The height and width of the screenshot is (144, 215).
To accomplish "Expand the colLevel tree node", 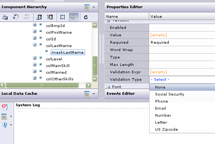I will (34, 58).
